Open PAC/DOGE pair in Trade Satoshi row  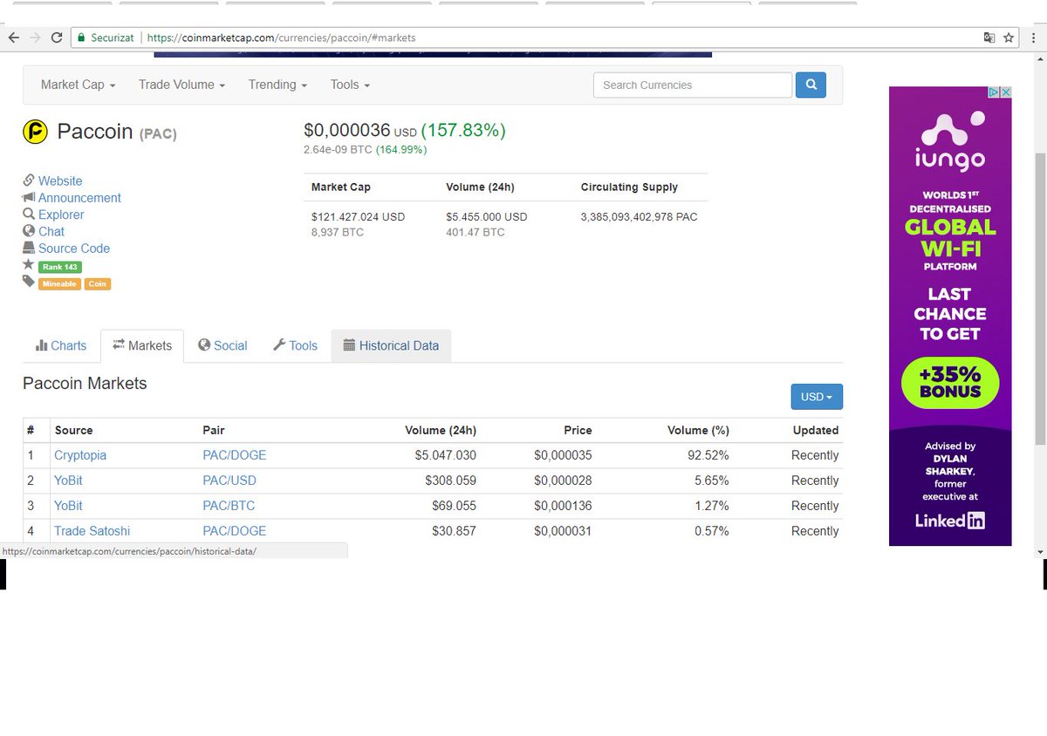[235, 531]
